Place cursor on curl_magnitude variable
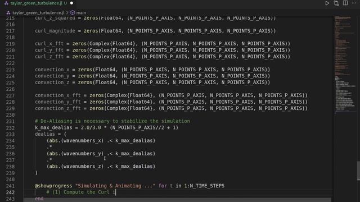360x202 pixels. coord(55,31)
